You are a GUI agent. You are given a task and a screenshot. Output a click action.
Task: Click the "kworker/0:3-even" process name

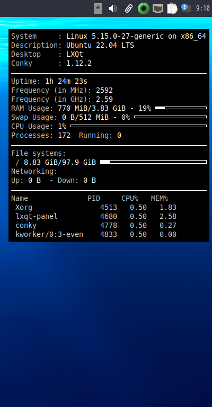click(49, 234)
